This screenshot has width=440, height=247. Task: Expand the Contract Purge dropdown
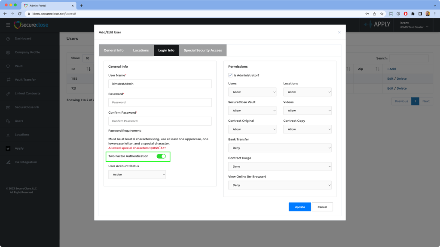click(x=280, y=166)
